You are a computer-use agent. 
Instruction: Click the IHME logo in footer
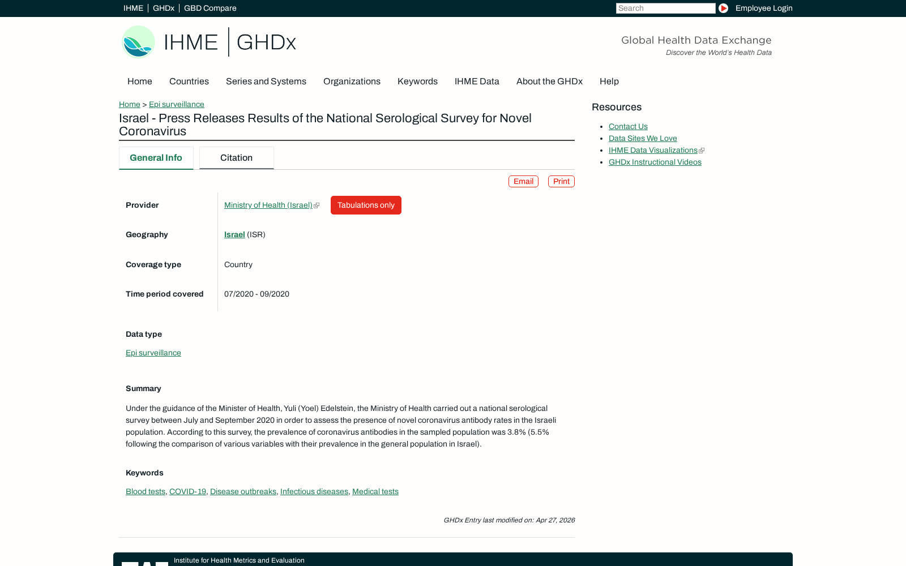click(x=145, y=563)
